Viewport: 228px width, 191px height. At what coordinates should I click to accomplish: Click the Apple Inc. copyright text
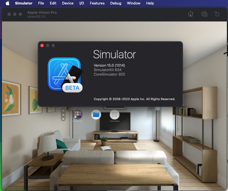pyautogui.click(x=134, y=99)
